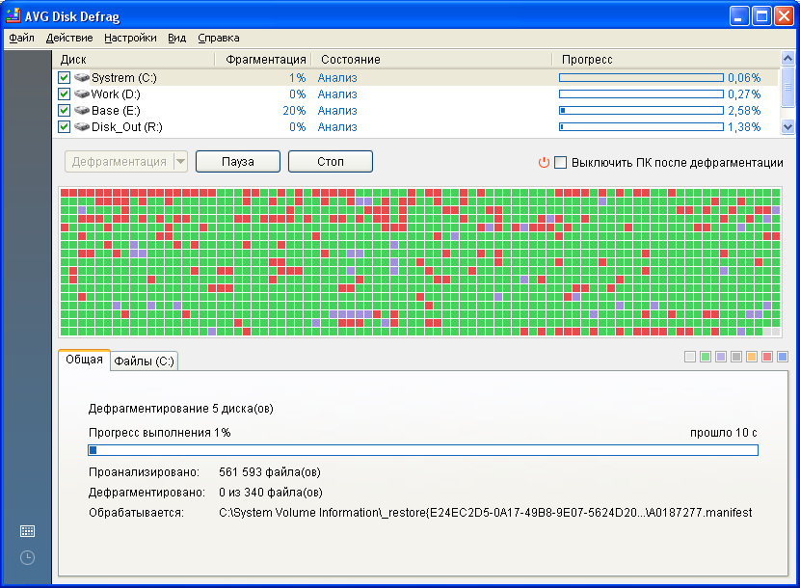Click the 561 593 файла(ов) value
Image resolution: width=800 pixels, height=588 pixels.
[270, 472]
